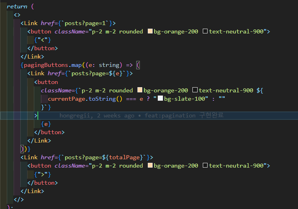Click the last closing </Link> tag
Image resolution: width=298 pixels, height=209 pixels.
click(x=32, y=191)
